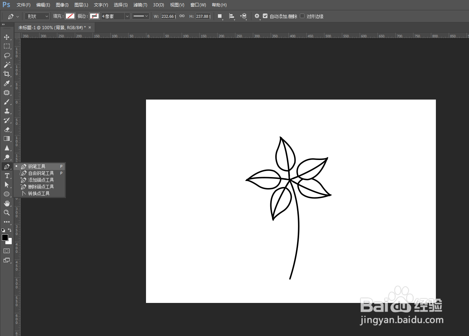Open the 视图(V) menu
The width and height of the screenshot is (469, 336).
tap(177, 5)
